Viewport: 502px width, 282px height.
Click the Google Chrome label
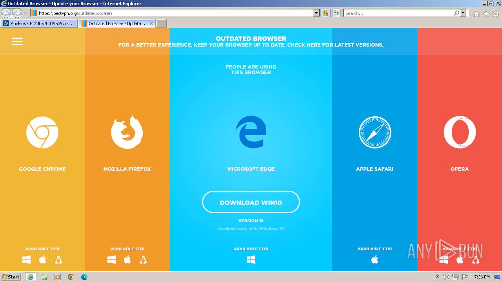point(42,169)
